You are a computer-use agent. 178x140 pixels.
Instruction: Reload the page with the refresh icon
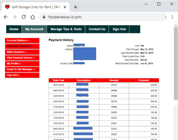[x=24, y=17]
